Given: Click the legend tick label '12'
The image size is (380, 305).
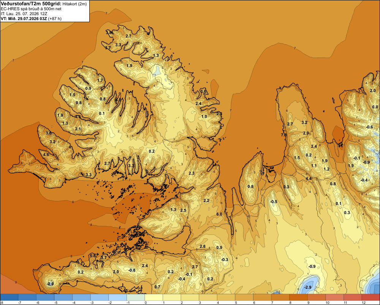Looking at the screenshot, I should click(x=364, y=303).
